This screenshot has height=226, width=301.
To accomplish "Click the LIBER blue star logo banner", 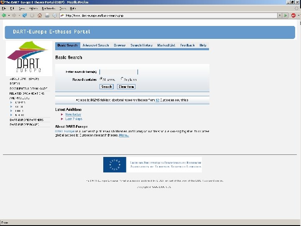I will (x=153, y=164).
